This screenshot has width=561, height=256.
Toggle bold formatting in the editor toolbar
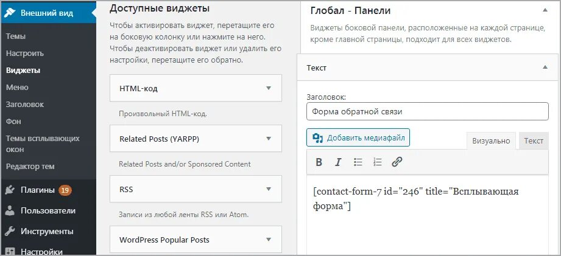click(319, 162)
